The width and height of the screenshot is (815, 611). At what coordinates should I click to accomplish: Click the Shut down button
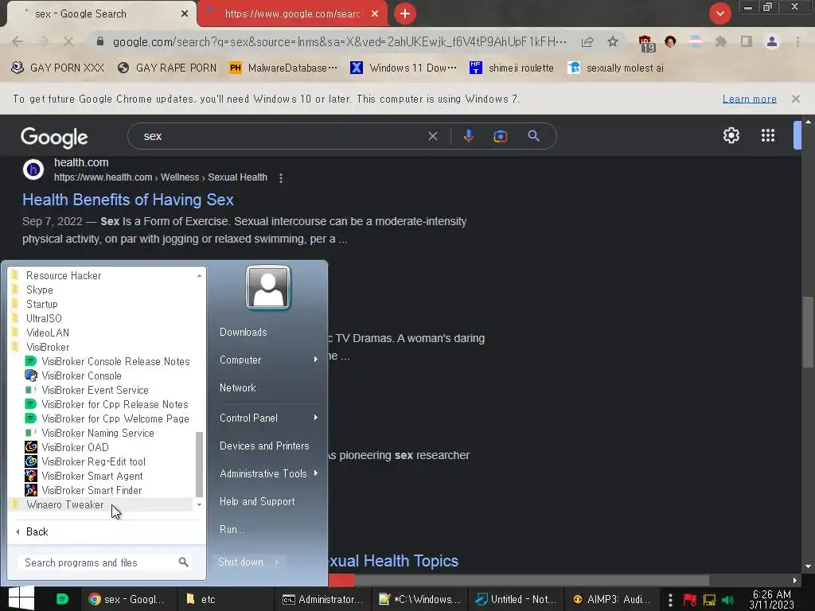[x=240, y=562]
